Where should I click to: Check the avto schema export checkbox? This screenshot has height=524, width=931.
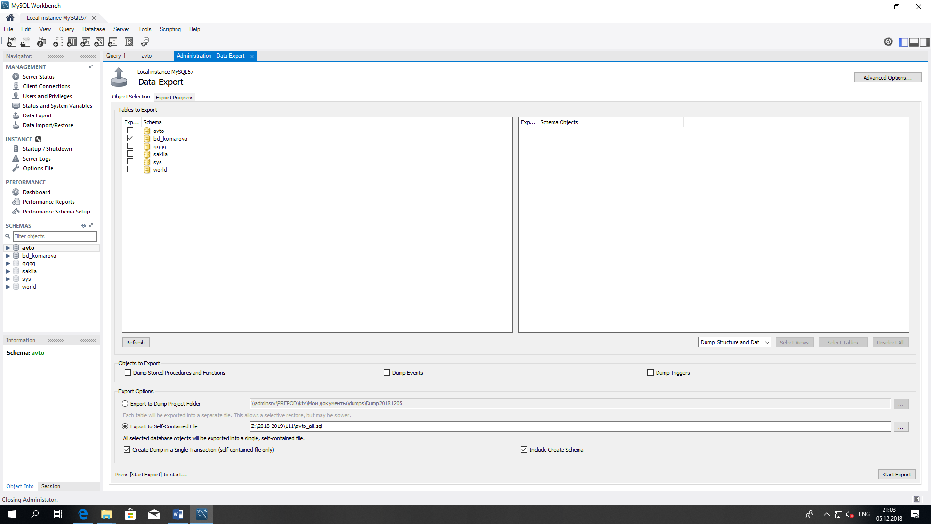click(x=130, y=131)
